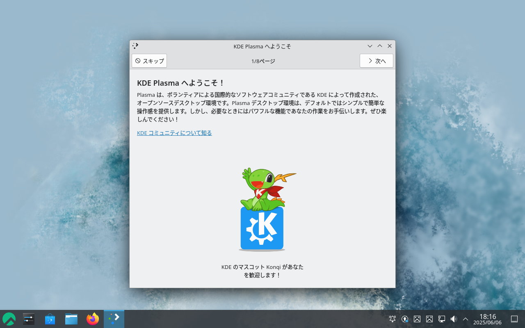This screenshot has width=525, height=328.
Task: Click the Show Desktop button
Action: click(514, 319)
